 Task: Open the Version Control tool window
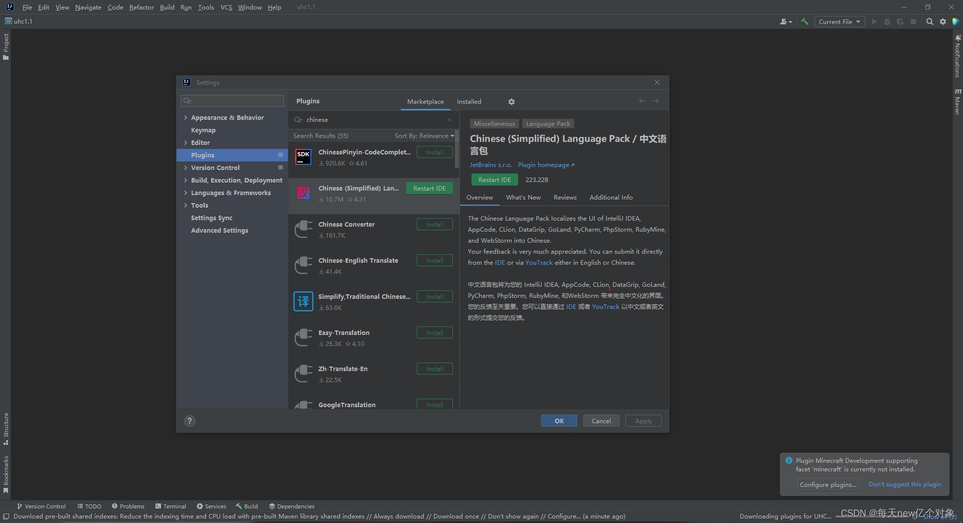click(x=41, y=506)
